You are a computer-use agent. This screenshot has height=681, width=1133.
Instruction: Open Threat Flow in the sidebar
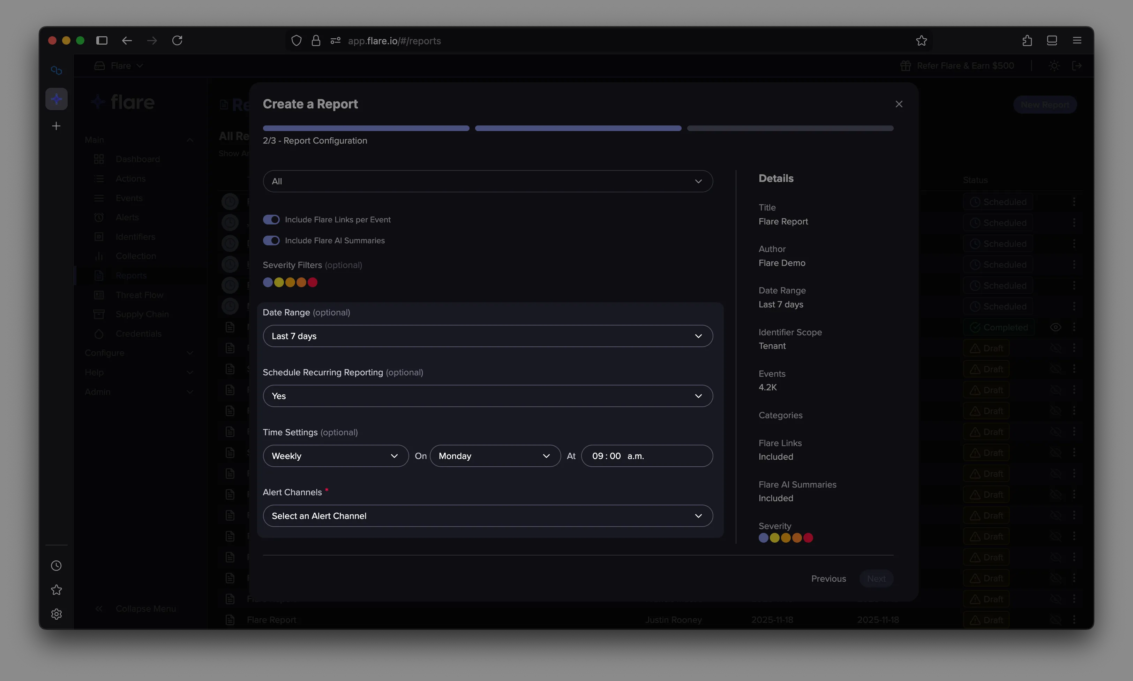pyautogui.click(x=139, y=295)
